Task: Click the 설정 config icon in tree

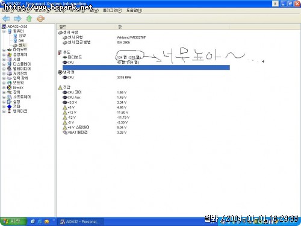Action: [10, 102]
